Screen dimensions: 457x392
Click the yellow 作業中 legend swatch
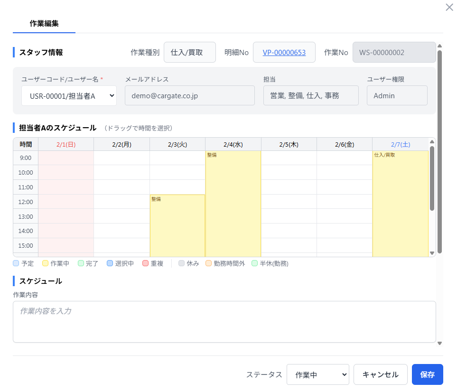46,263
